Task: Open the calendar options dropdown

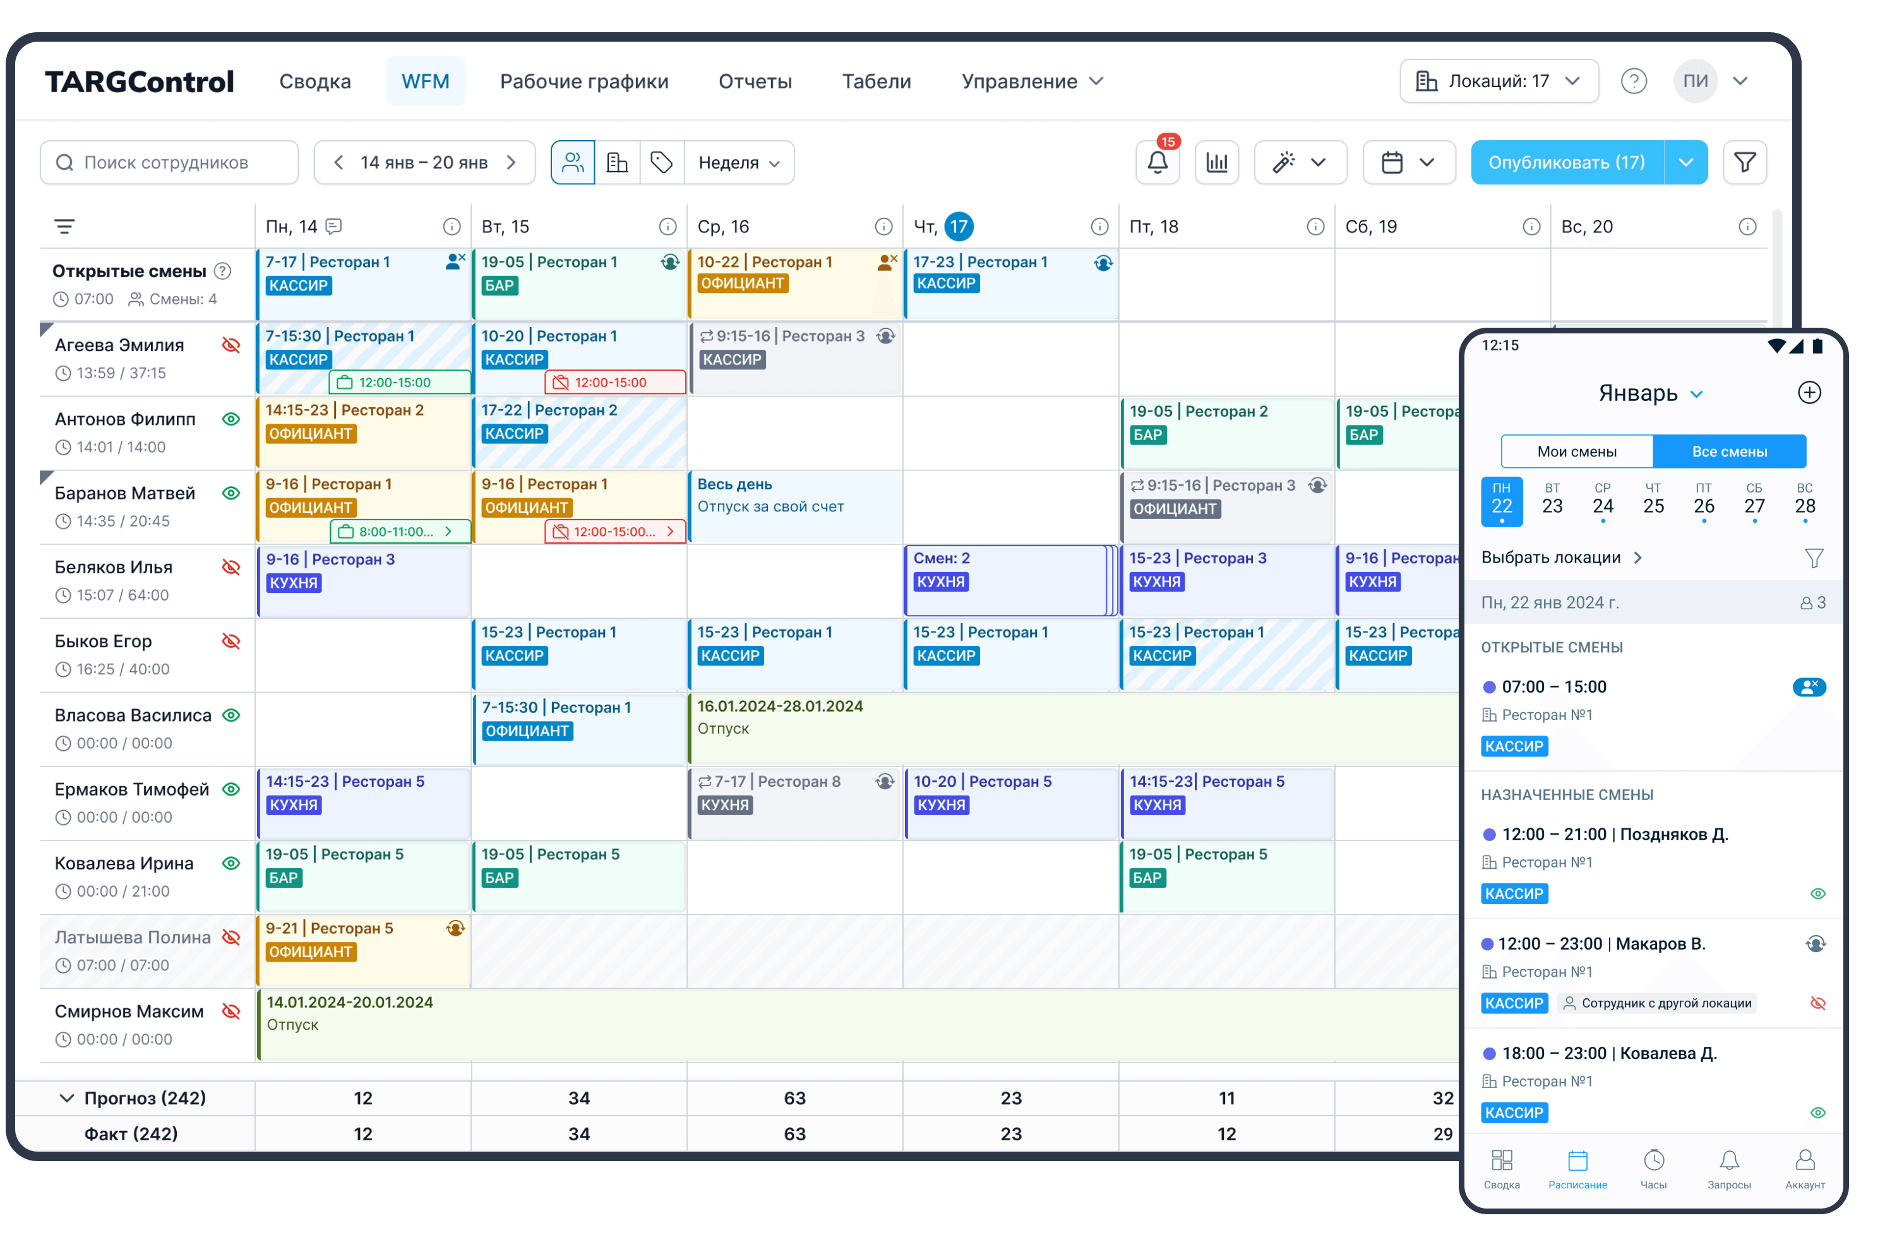Action: (x=1408, y=162)
